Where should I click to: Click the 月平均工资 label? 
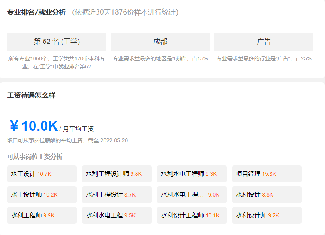pyautogui.click(x=78, y=129)
